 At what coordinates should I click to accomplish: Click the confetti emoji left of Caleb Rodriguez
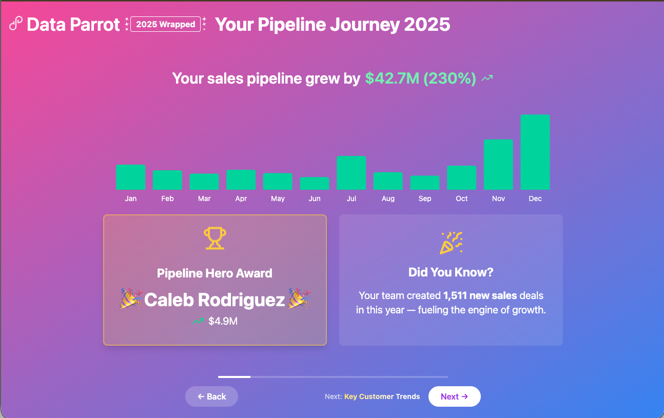point(131,299)
